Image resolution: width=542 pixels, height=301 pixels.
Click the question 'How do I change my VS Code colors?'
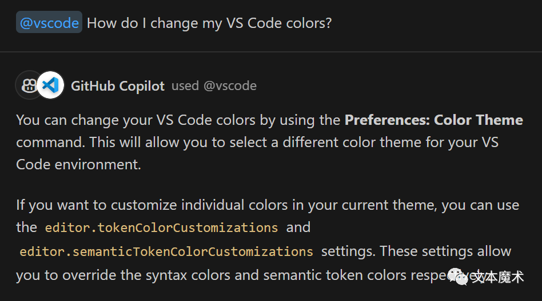point(209,23)
